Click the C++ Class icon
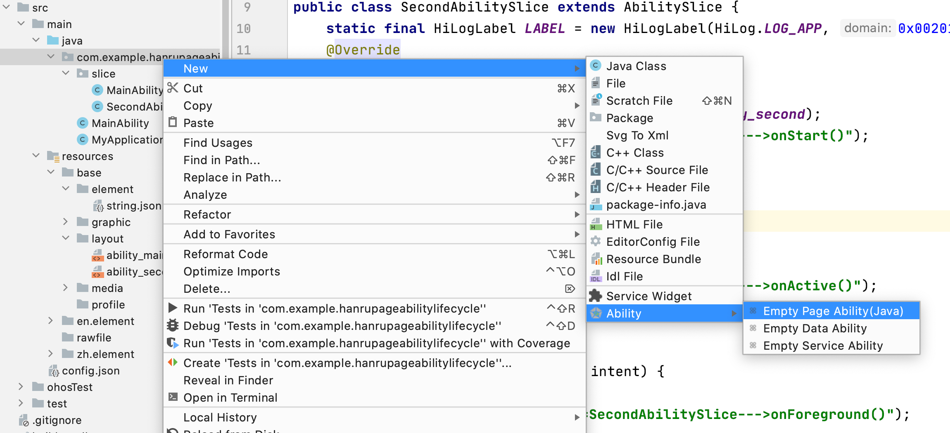Viewport: 950px width, 433px height. [x=596, y=153]
